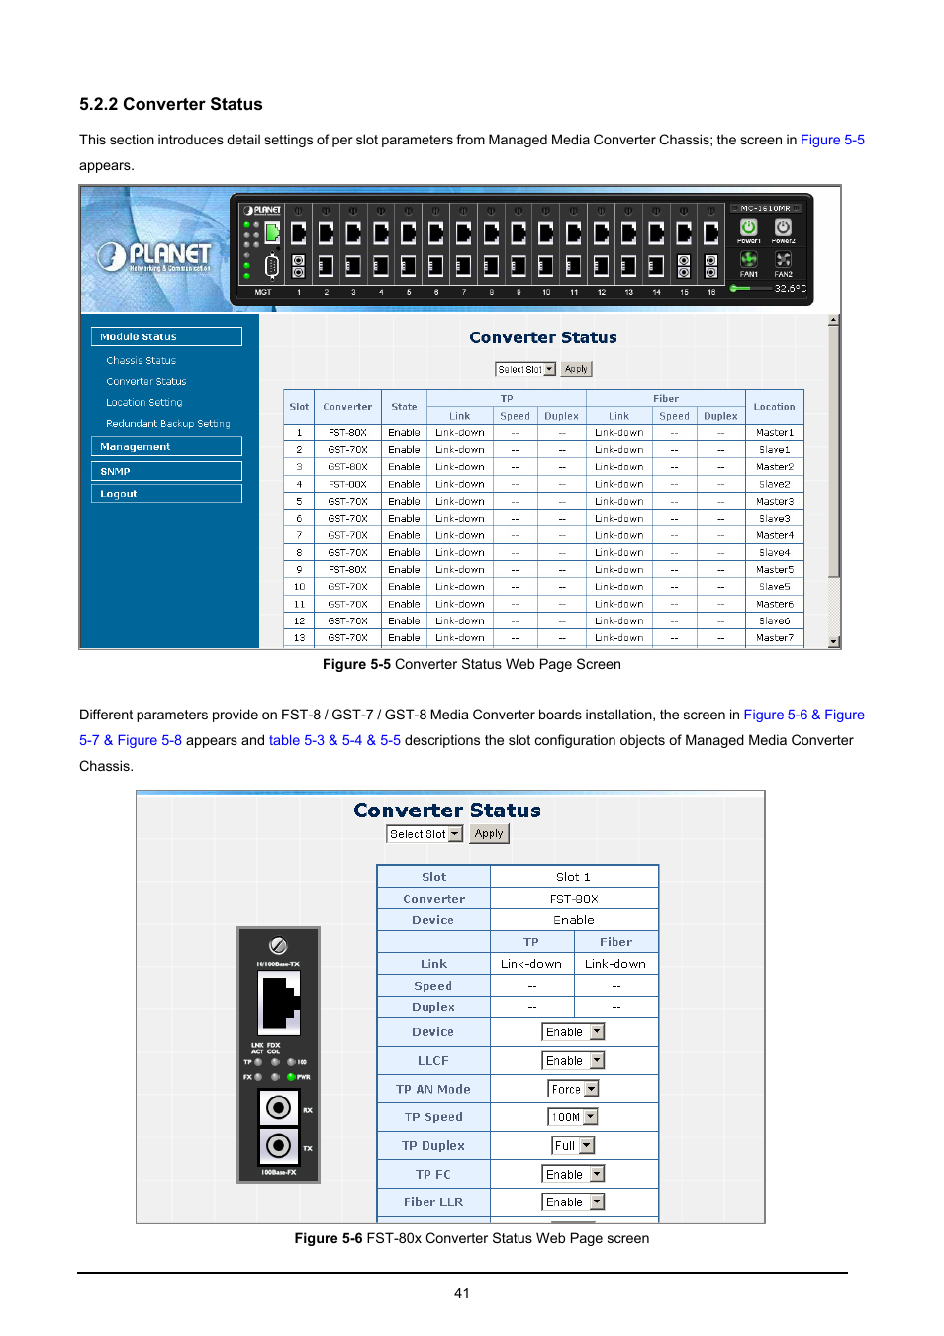Image resolution: width=944 pixels, height=1336 pixels.
Task: Open the LLCF Enable dropdown
Action: (573, 1060)
